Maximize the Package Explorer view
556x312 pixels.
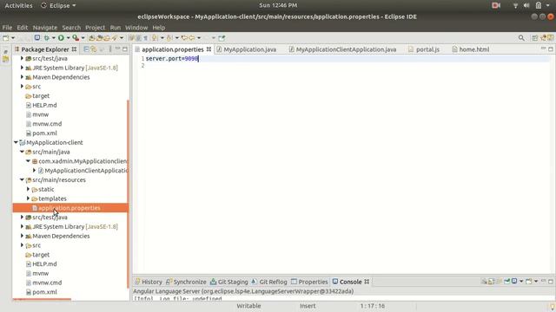125,49
